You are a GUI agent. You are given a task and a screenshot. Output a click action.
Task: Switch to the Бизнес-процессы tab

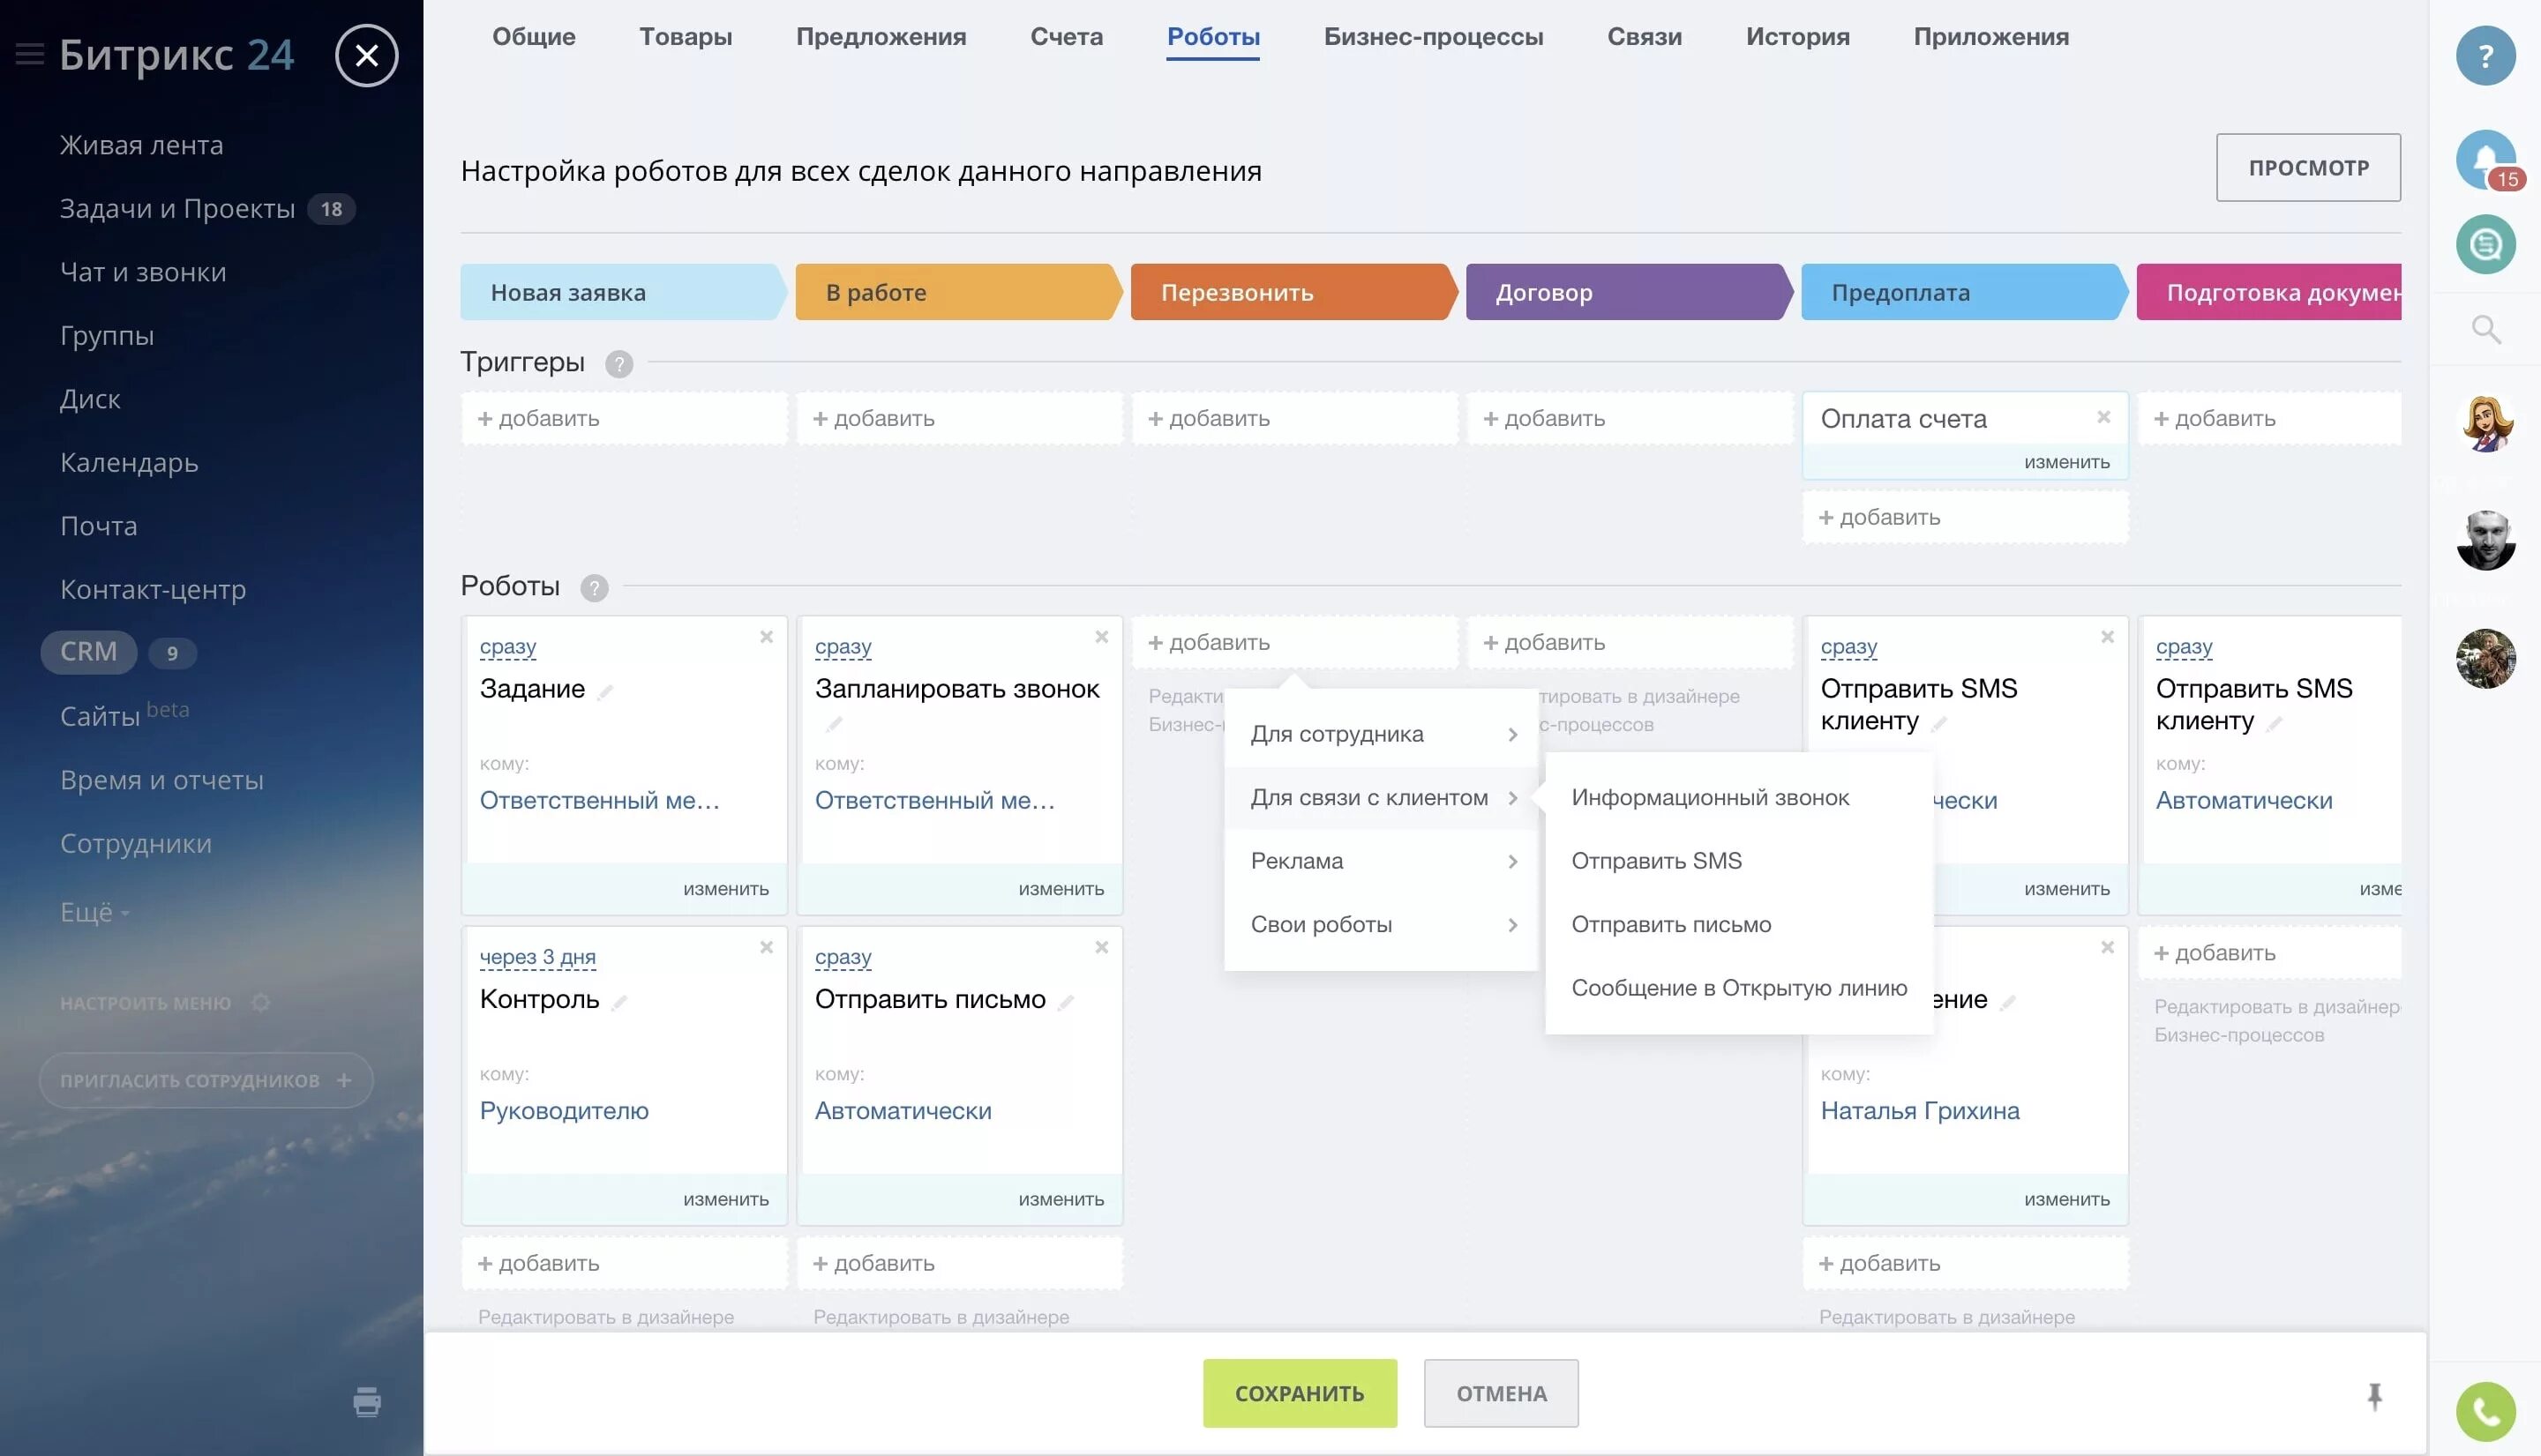[x=1433, y=37]
